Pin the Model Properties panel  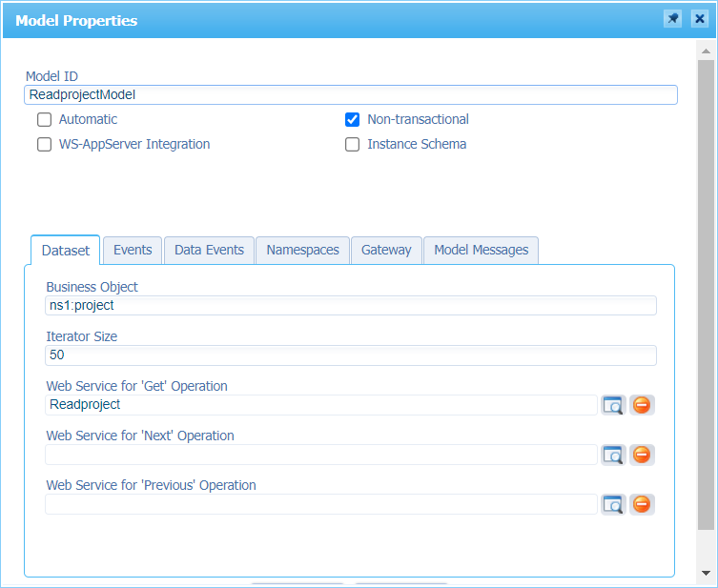(673, 19)
